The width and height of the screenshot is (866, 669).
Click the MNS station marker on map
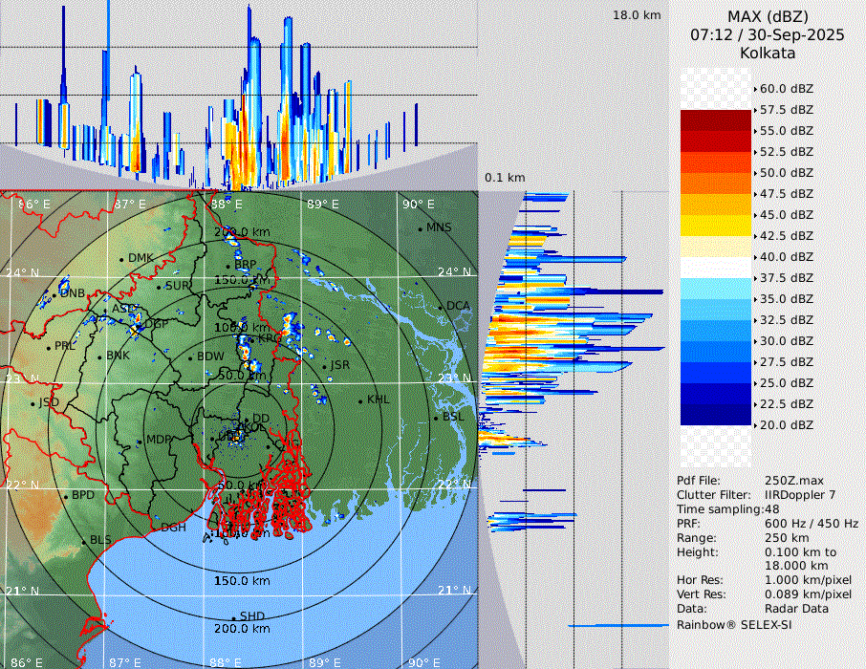coord(421,228)
